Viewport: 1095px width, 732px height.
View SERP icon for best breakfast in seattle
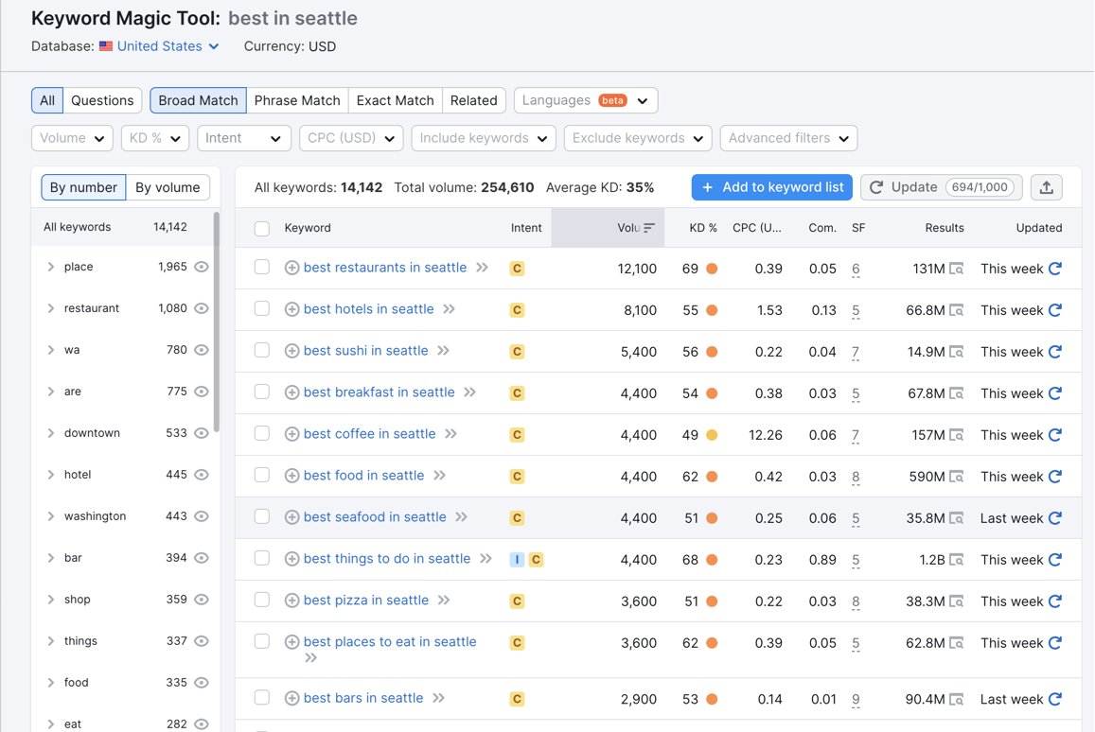(957, 393)
